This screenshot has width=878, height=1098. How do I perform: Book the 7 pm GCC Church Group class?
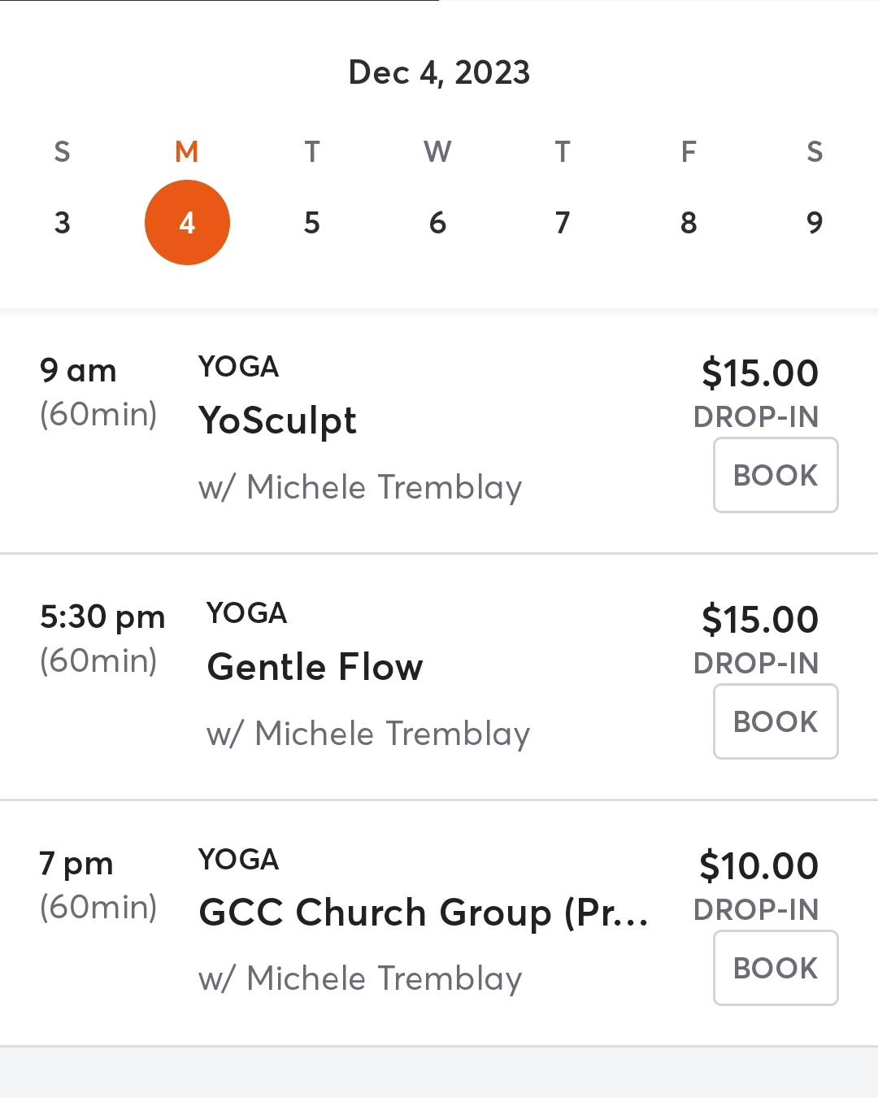pos(776,968)
